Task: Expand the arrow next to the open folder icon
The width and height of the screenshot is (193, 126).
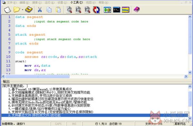Action: pos(23,10)
